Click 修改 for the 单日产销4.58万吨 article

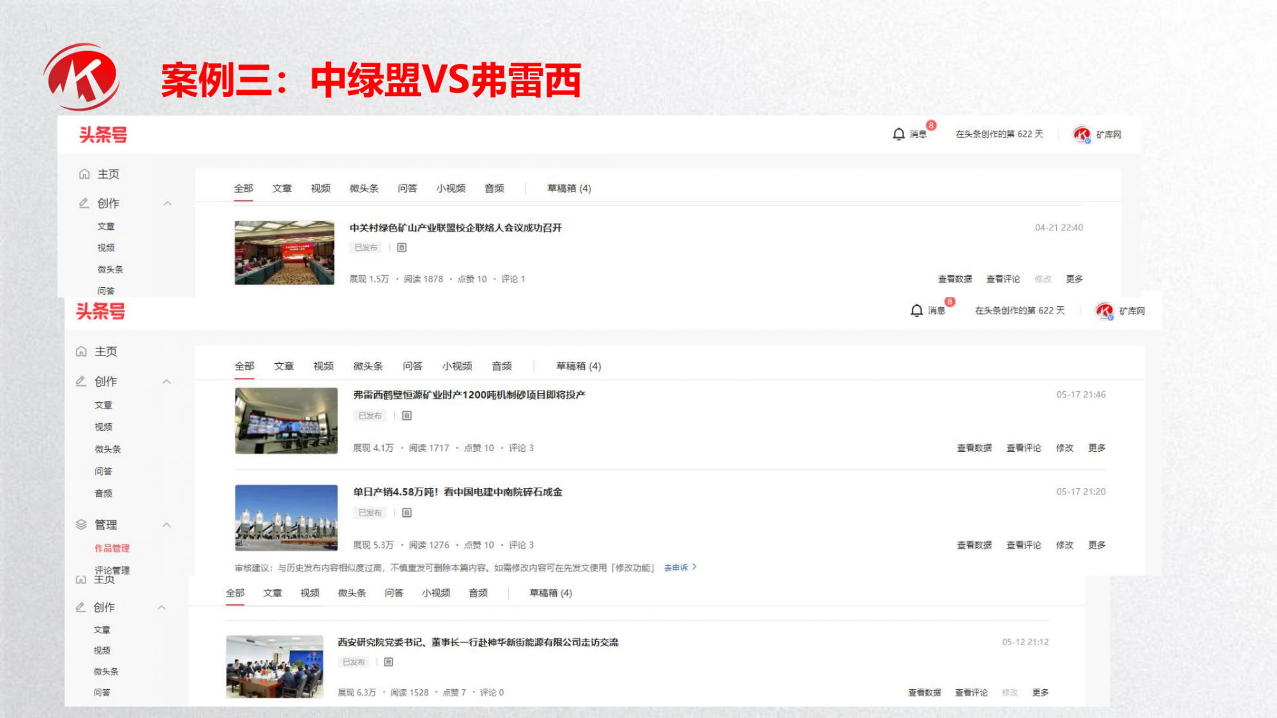click(x=1064, y=545)
